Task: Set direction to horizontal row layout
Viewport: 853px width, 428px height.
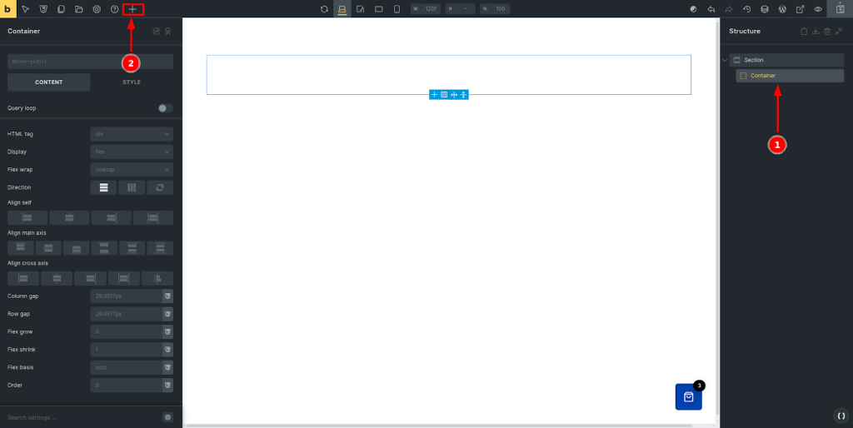Action: pyautogui.click(x=132, y=187)
